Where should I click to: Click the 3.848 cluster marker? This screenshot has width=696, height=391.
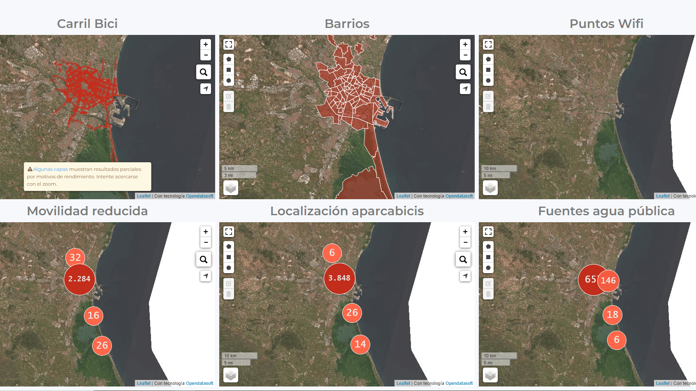coord(339,278)
